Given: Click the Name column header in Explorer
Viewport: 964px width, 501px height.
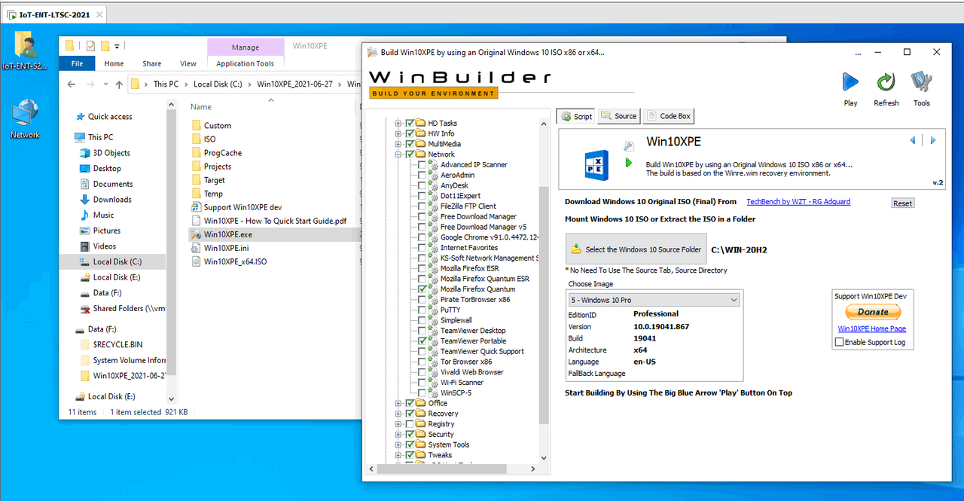Looking at the screenshot, I should click(201, 107).
